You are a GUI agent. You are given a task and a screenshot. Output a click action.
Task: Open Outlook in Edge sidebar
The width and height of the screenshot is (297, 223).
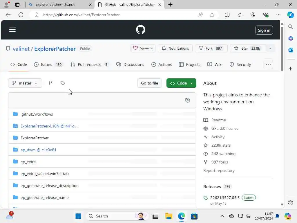(x=291, y=50)
